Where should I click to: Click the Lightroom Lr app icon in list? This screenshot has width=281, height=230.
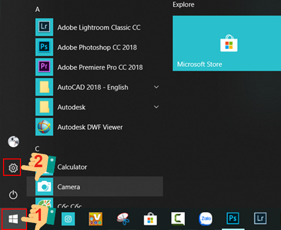click(44, 27)
